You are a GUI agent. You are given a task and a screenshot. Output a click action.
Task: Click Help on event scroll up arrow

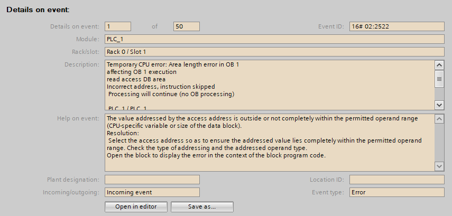(439, 119)
